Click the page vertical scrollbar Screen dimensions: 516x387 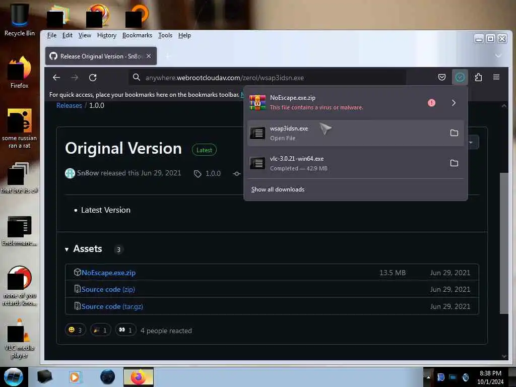(x=504, y=243)
